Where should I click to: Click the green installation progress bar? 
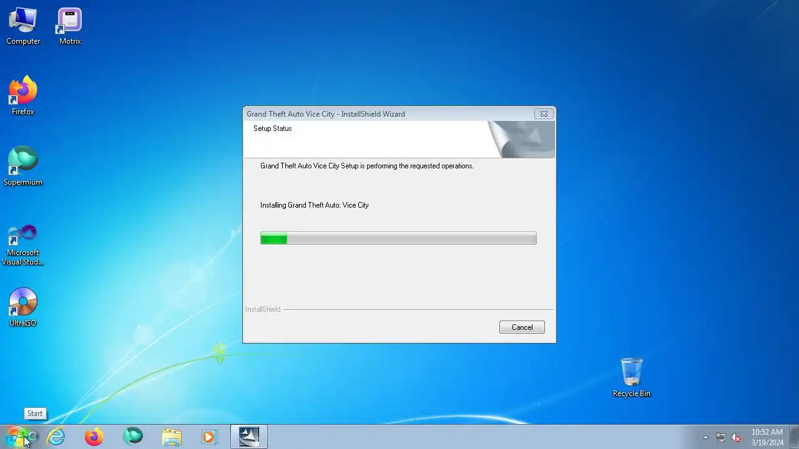(x=398, y=238)
